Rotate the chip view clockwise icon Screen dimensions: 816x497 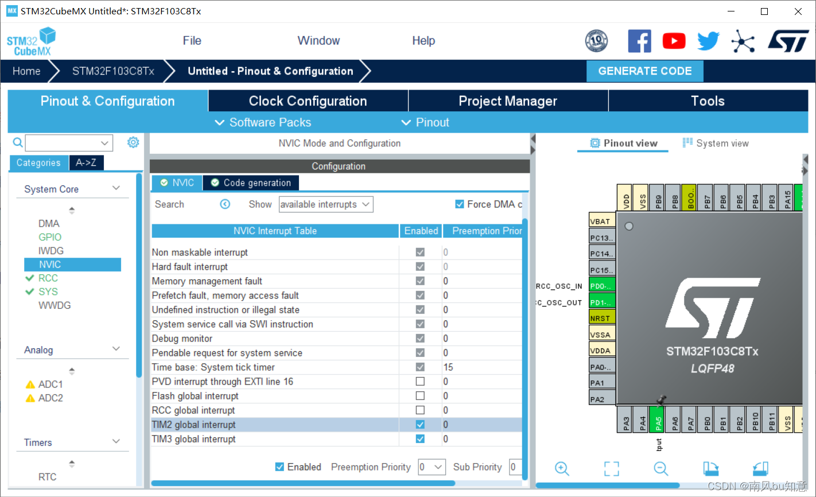711,469
